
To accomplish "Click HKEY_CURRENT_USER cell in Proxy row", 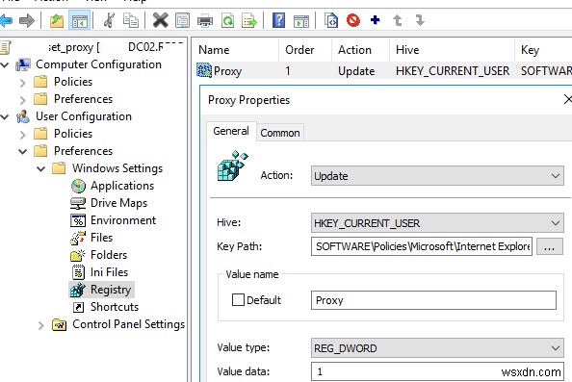I will coord(453,71).
